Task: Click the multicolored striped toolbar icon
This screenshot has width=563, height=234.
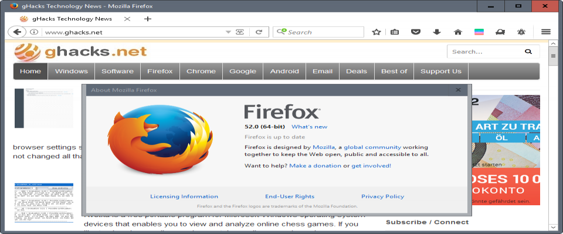Action: point(479,32)
